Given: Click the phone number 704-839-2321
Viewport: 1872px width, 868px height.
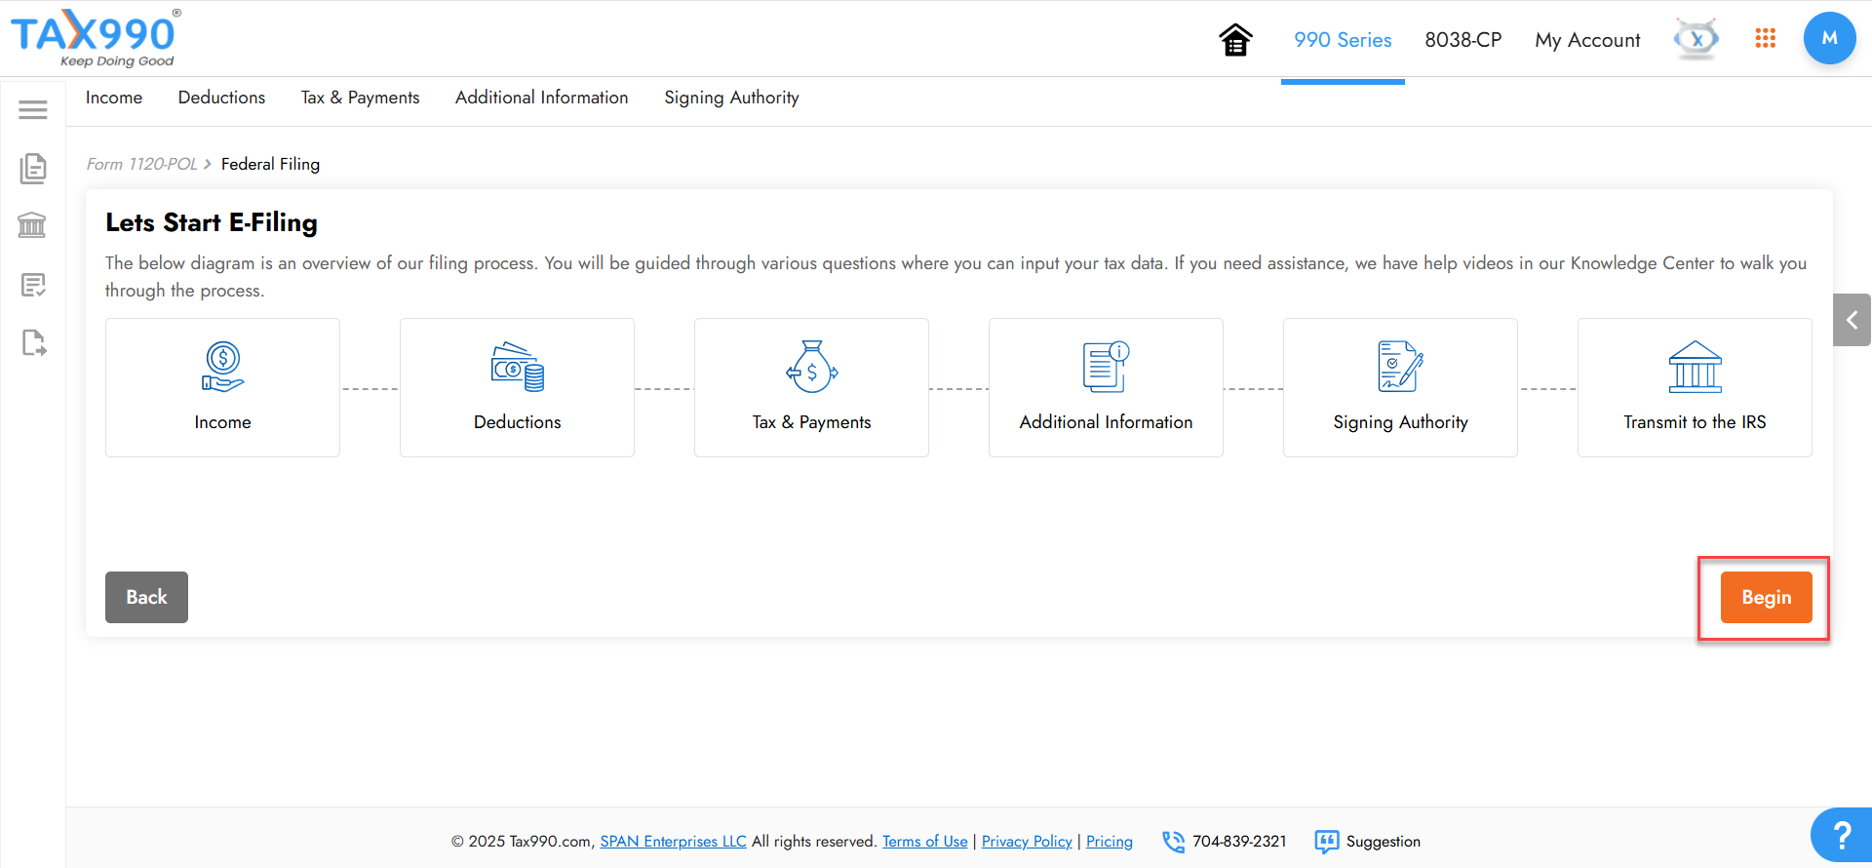Looking at the screenshot, I should 1239,842.
